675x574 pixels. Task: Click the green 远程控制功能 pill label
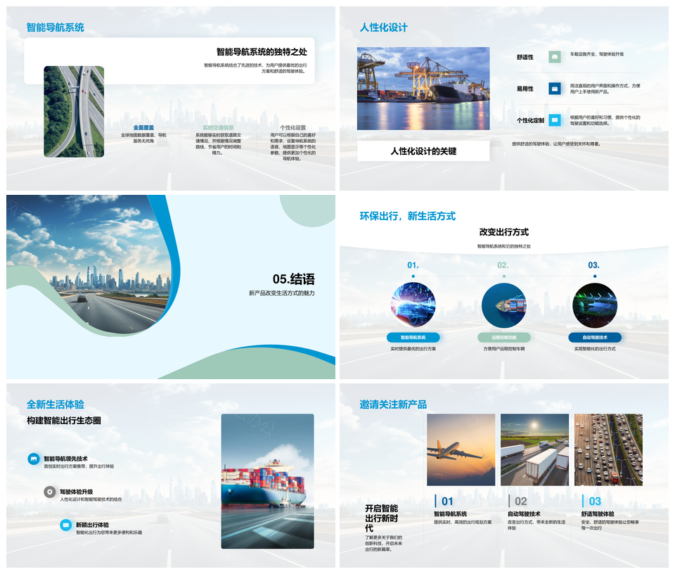pos(503,337)
